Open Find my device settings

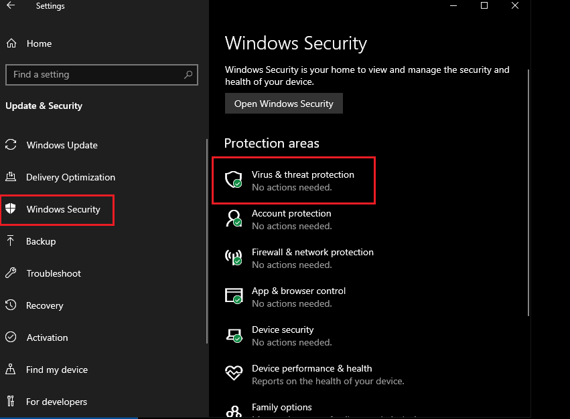click(57, 370)
